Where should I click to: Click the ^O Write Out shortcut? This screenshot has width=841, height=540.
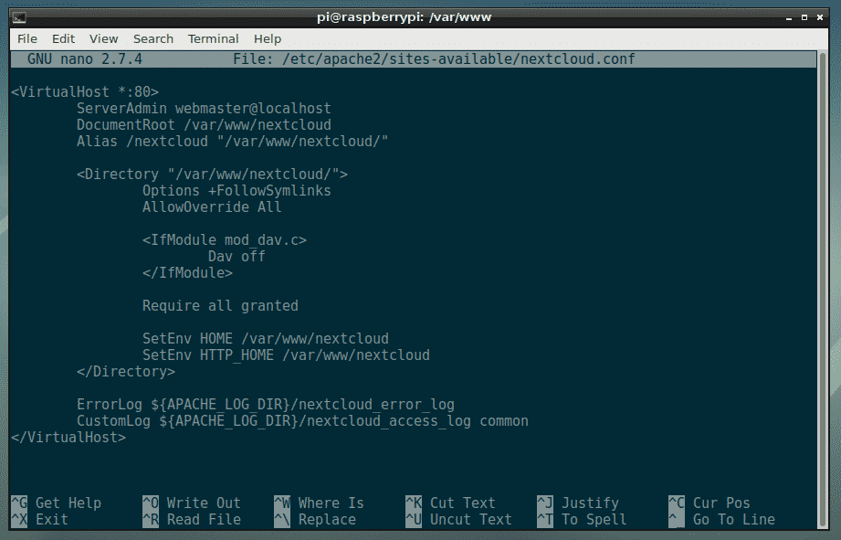click(x=192, y=503)
